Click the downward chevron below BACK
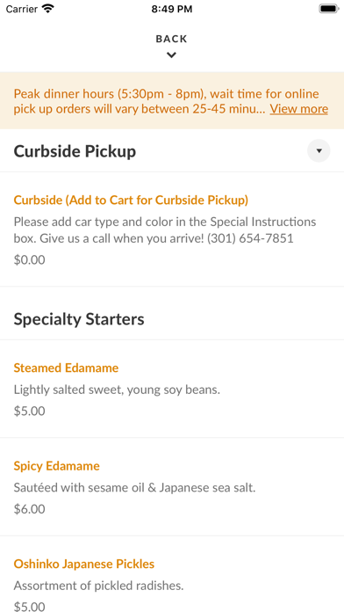 click(x=171, y=55)
